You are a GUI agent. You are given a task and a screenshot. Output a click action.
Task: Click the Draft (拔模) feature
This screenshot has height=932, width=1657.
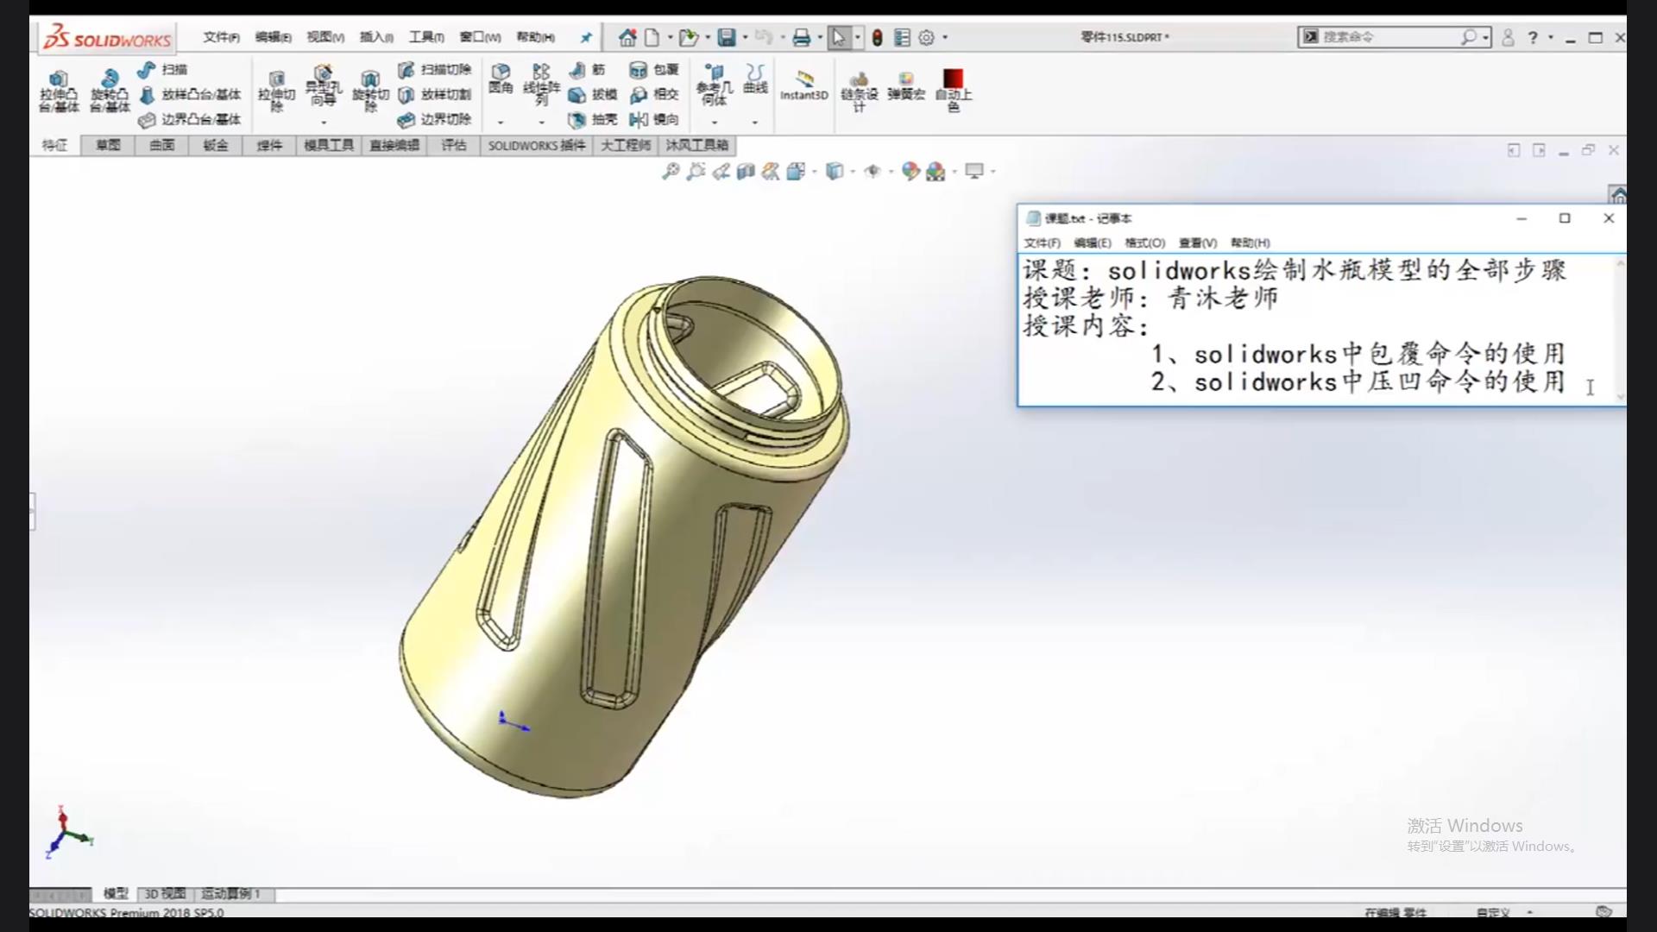coord(593,94)
